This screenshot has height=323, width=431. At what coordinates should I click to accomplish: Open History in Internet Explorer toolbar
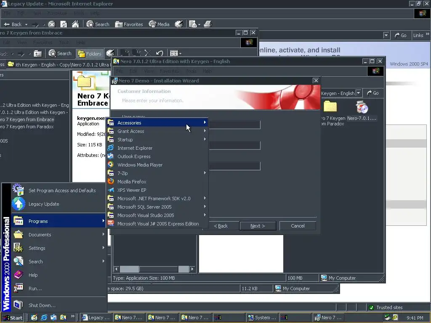[x=178, y=24]
